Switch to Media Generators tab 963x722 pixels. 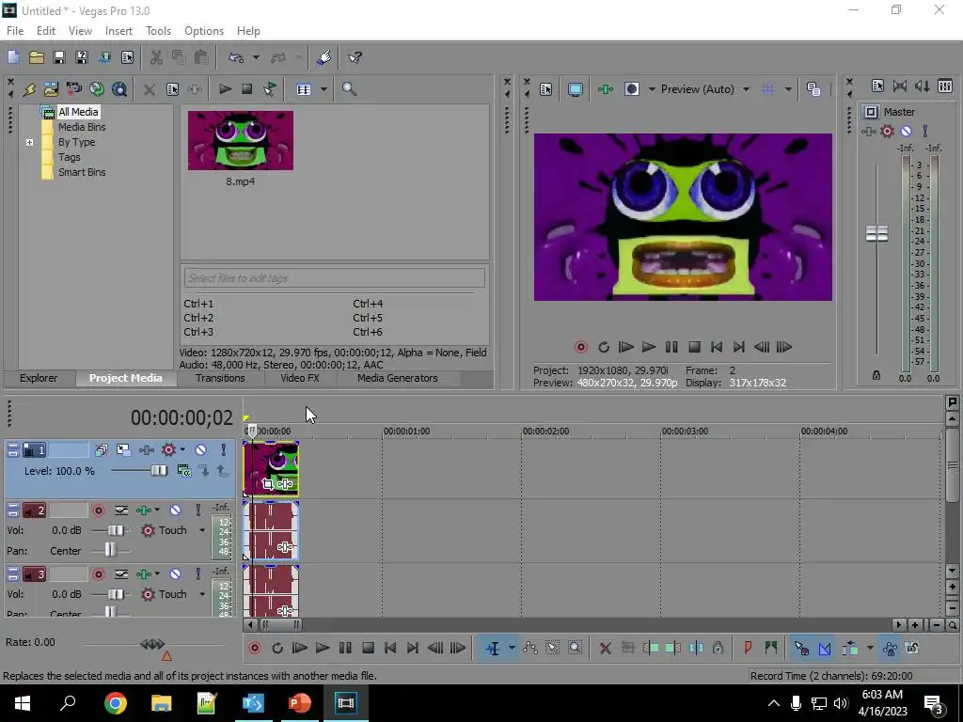click(x=398, y=378)
